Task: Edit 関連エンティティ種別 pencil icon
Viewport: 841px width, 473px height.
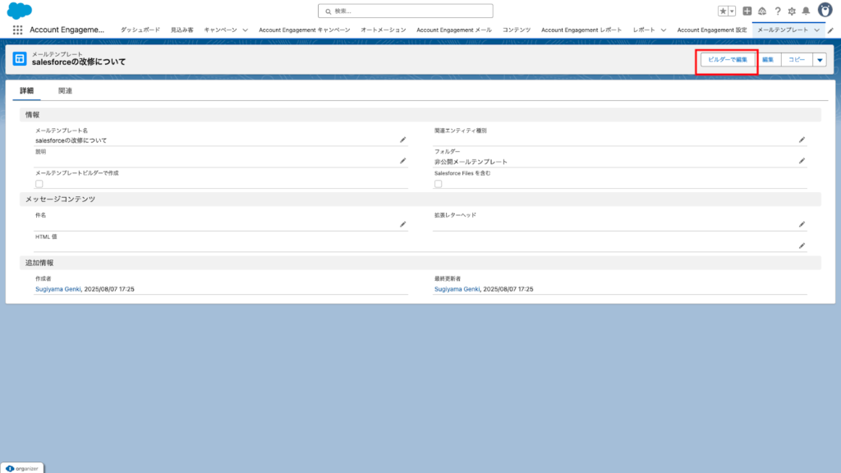Action: [802, 140]
